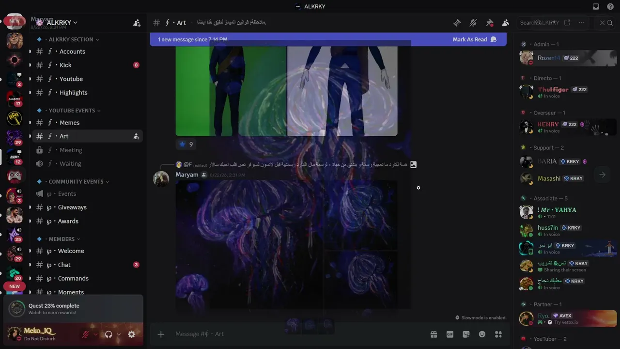Image resolution: width=620 pixels, height=349 pixels.
Task: Toggle microphone mute
Action: click(86, 334)
